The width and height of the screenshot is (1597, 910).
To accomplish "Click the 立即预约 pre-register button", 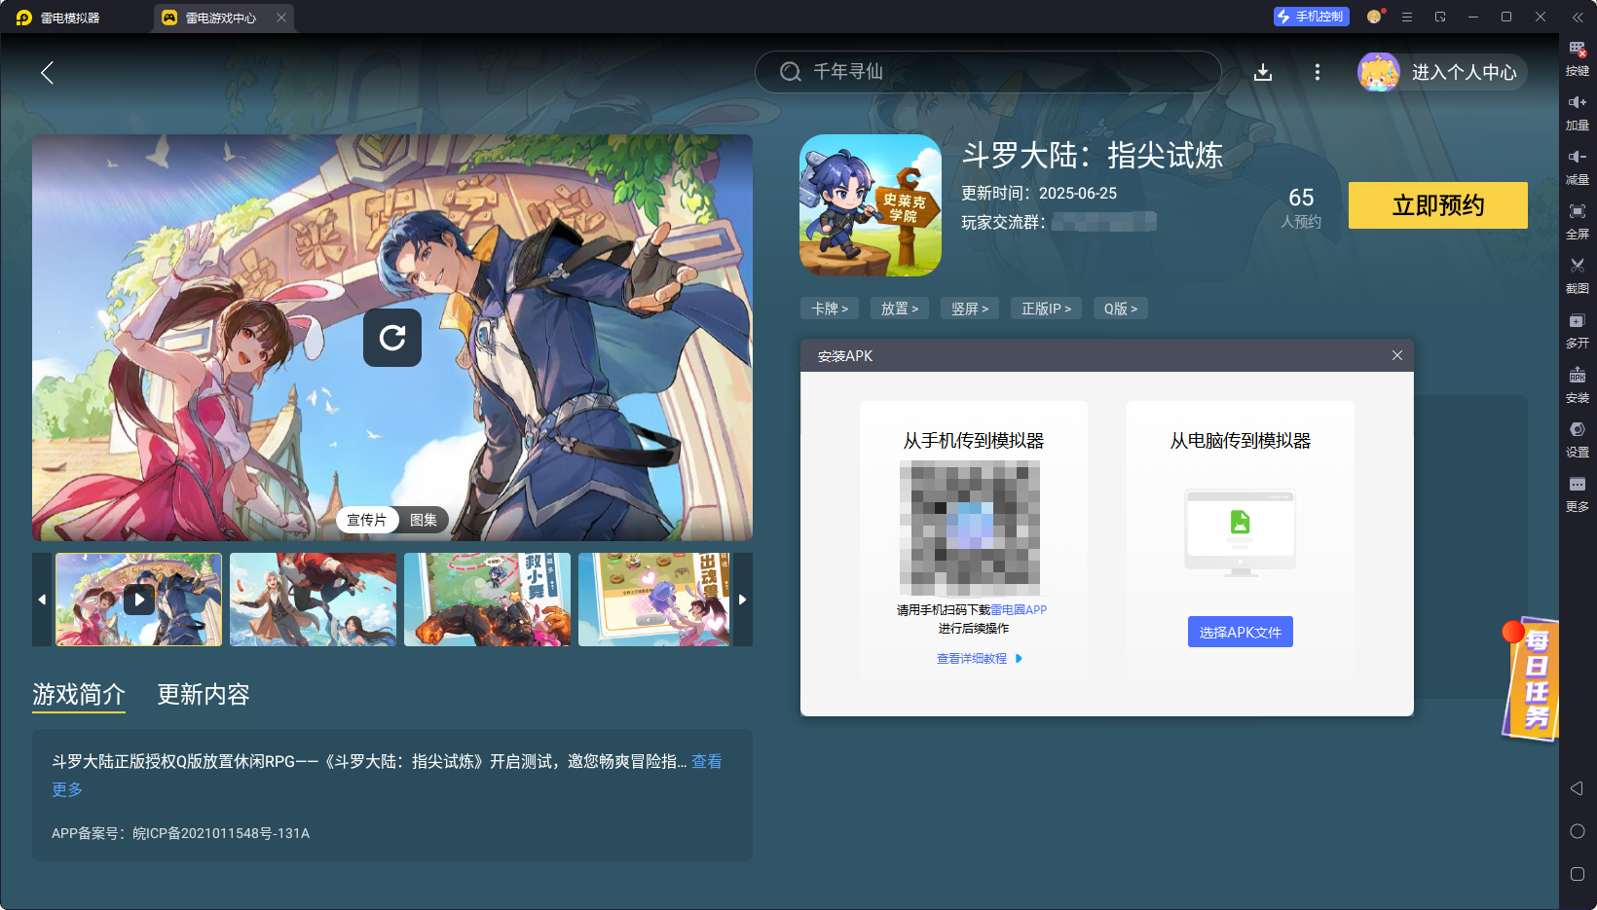I will point(1438,205).
